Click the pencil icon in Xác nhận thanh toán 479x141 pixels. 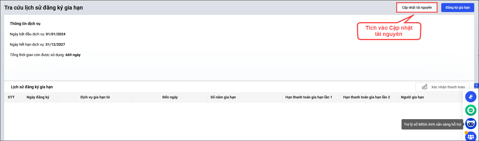point(425,87)
